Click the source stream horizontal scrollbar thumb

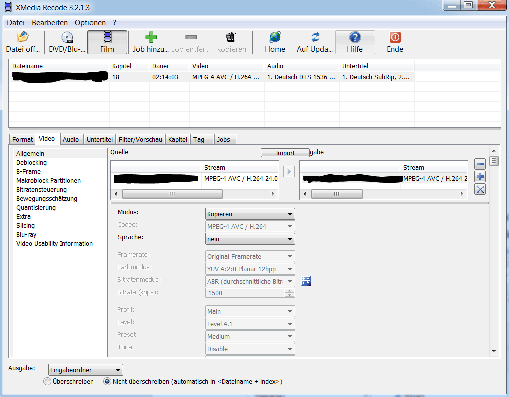point(172,194)
